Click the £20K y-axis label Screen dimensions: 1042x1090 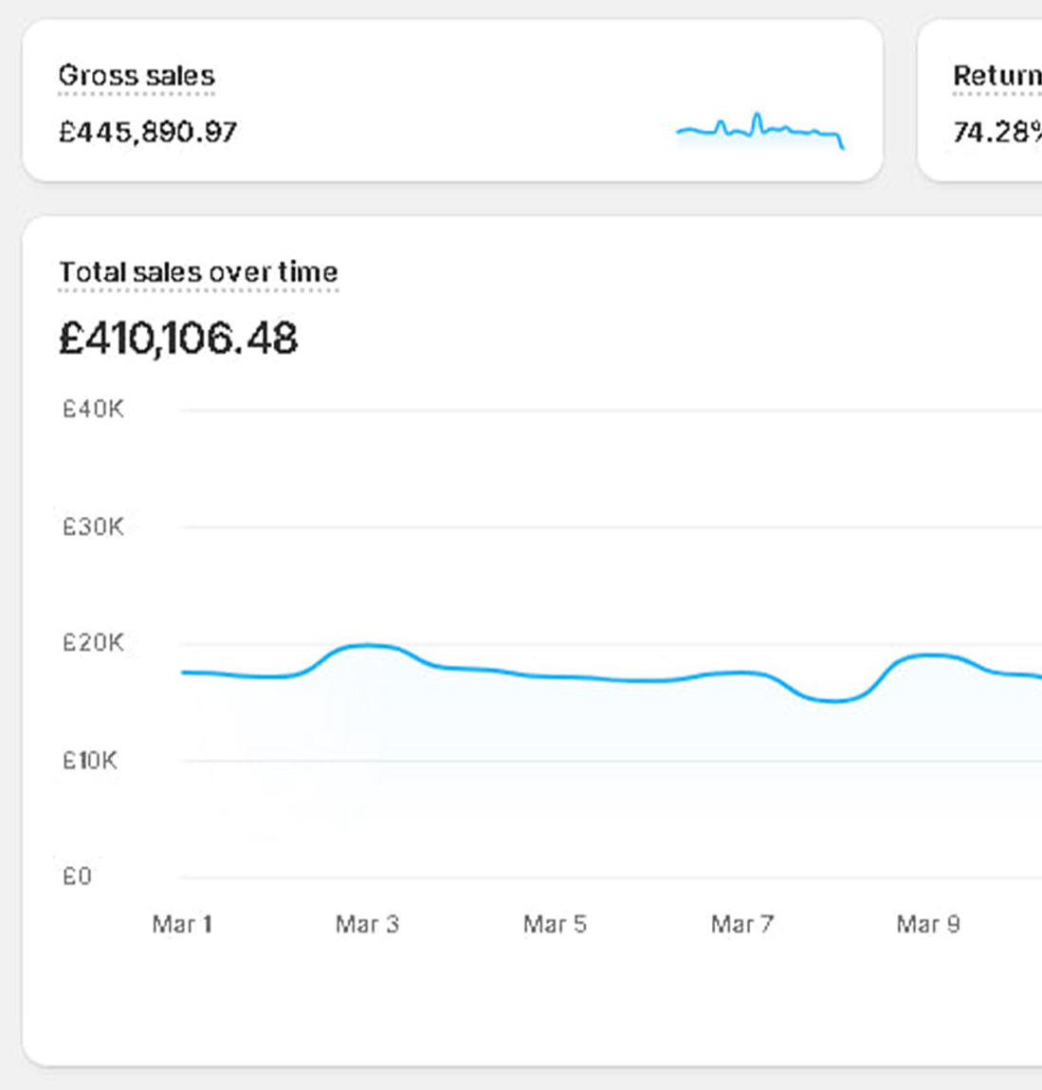(x=93, y=643)
